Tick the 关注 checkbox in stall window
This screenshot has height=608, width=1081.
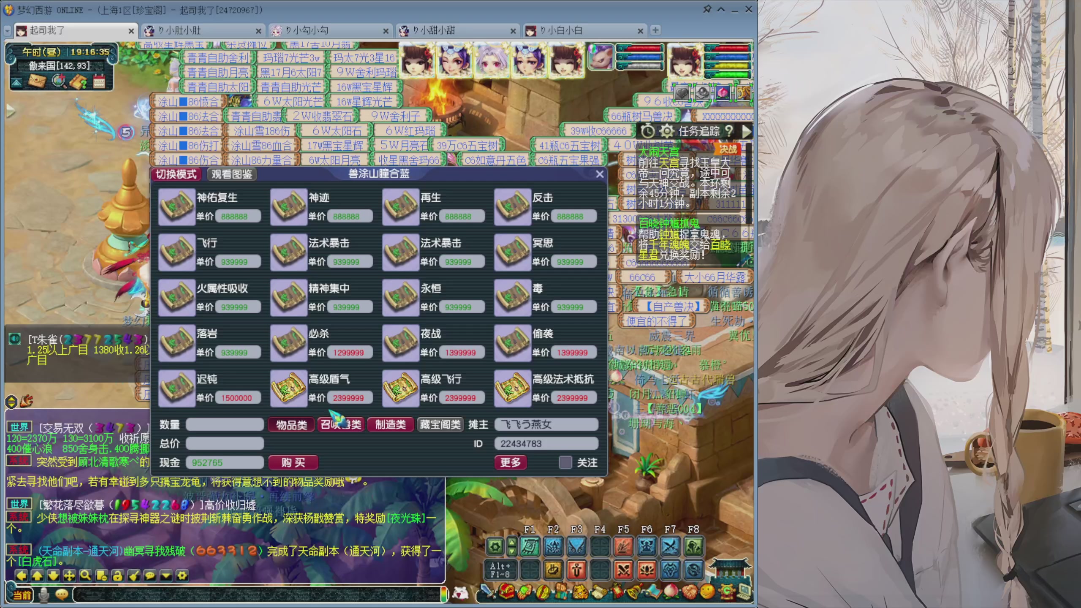point(565,462)
